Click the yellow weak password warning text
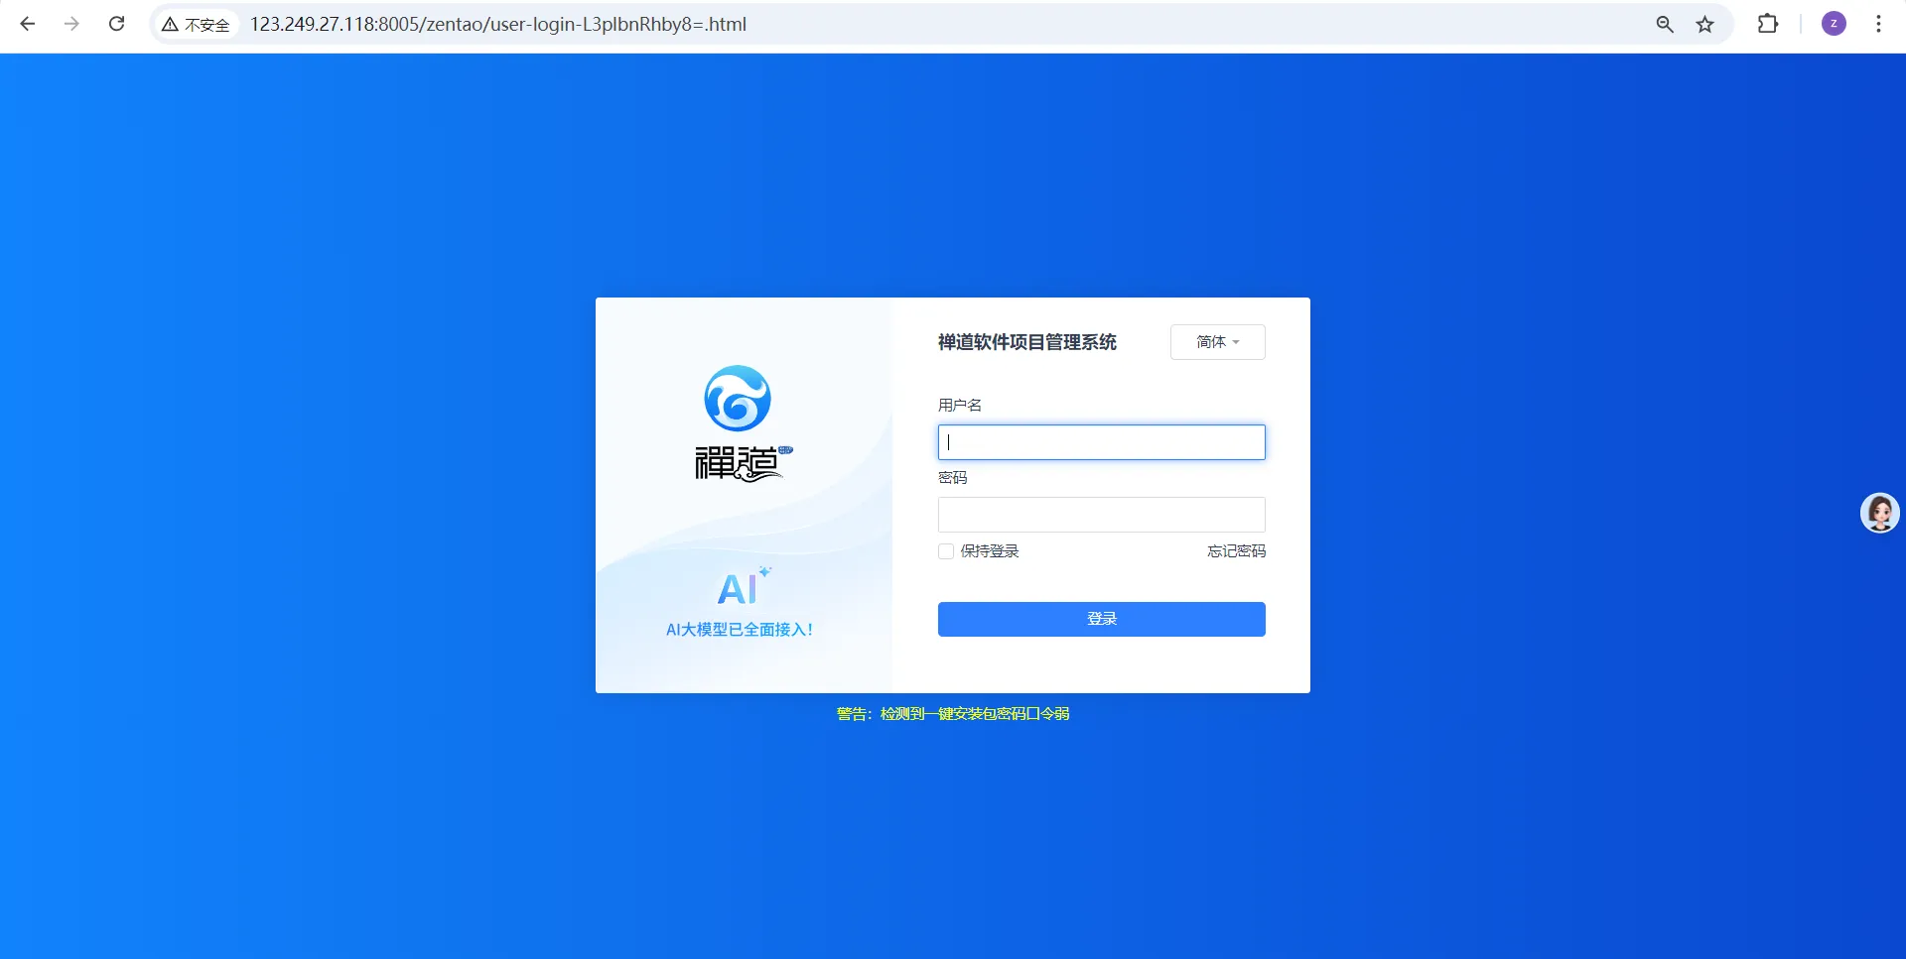The height and width of the screenshot is (959, 1906). [953, 714]
